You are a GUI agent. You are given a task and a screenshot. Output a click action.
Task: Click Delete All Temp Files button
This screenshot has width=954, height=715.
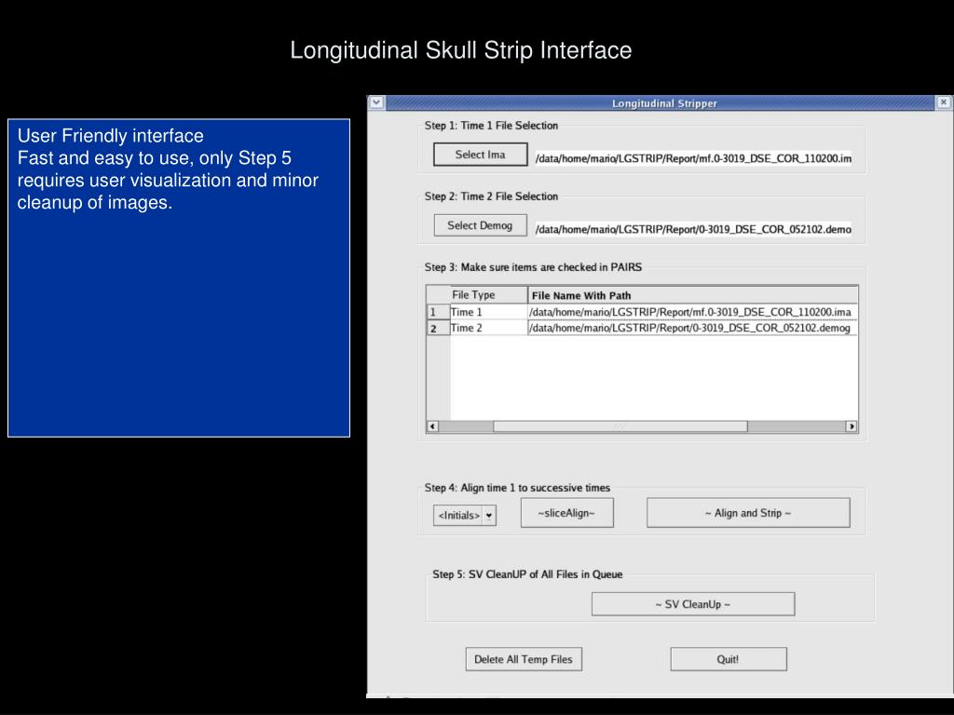coord(524,659)
